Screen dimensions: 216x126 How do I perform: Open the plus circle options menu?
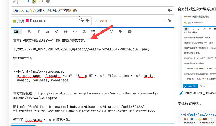pyautogui.click(x=130, y=32)
